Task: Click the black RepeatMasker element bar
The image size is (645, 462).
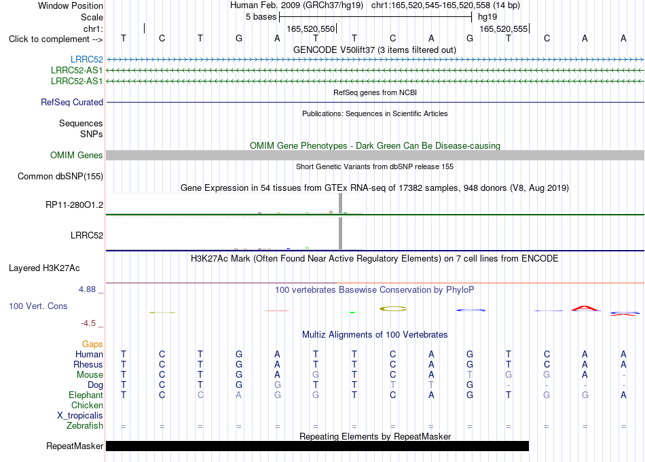Action: (317, 446)
